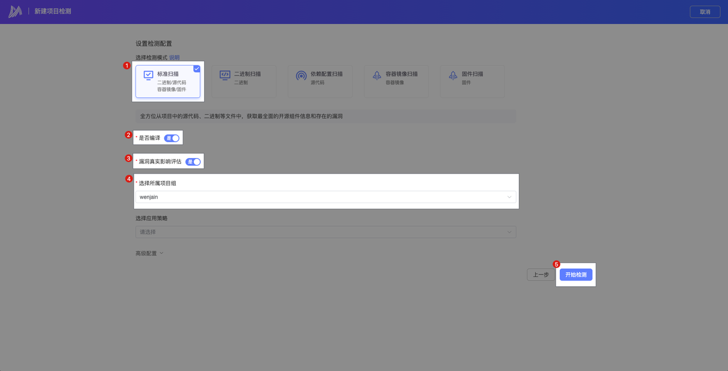Click the 二进制扫描 code monitor icon
The height and width of the screenshot is (371, 728).
(225, 75)
